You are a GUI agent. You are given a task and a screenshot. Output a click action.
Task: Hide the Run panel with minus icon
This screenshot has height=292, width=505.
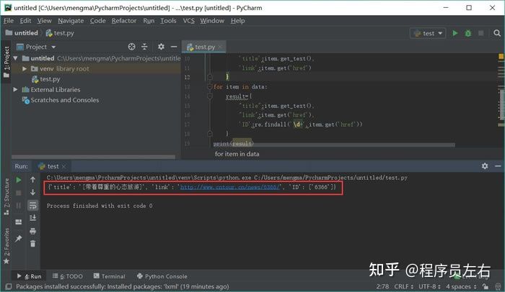pyautogui.click(x=498, y=166)
